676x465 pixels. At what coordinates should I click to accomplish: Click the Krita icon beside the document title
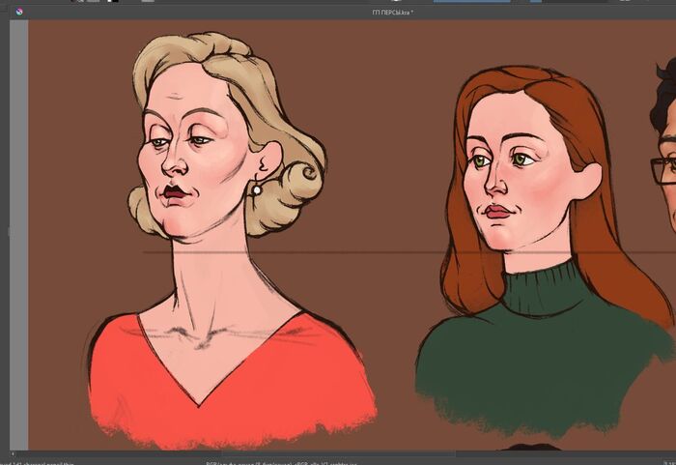(x=17, y=12)
